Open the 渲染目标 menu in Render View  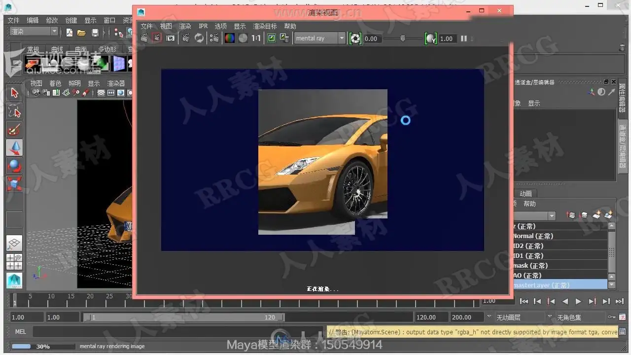tap(265, 26)
